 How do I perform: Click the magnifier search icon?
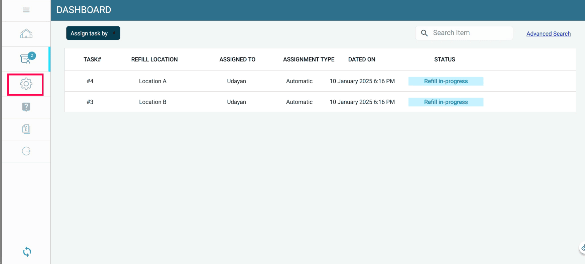tap(424, 33)
